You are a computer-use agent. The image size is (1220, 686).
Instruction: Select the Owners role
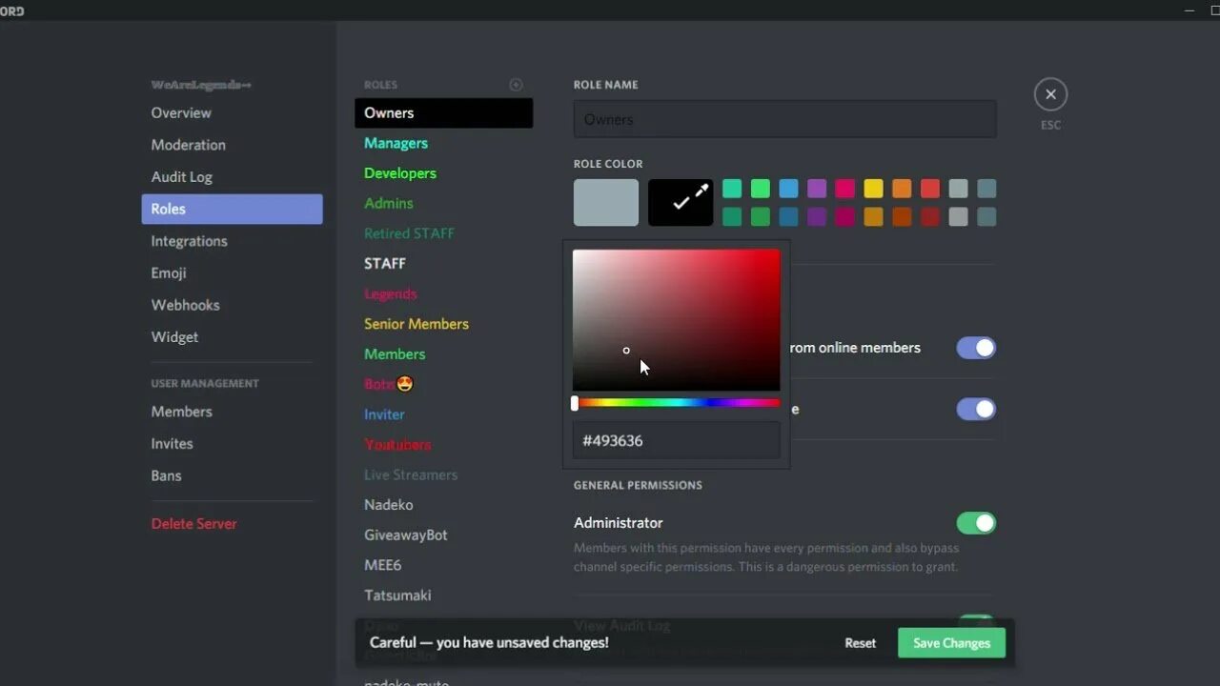pyautogui.click(x=443, y=112)
